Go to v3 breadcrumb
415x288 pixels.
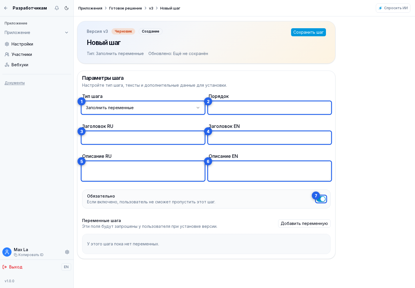tap(151, 8)
